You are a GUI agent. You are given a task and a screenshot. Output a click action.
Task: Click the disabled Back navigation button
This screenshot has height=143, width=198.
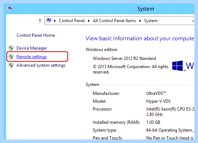click(13, 21)
